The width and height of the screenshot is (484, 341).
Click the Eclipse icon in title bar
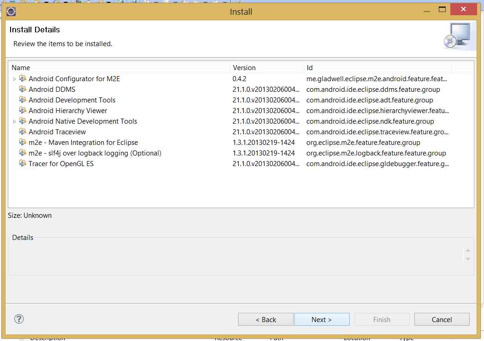(x=12, y=12)
